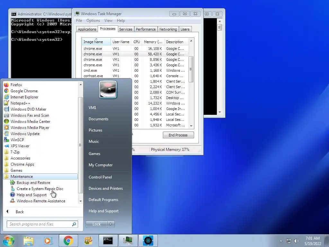This screenshot has width=329, height=247.
Task: Go Back to the main Start menu
Action: (x=20, y=212)
